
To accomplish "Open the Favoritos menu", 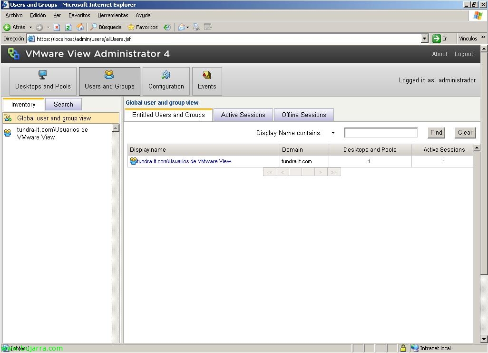I will point(79,15).
